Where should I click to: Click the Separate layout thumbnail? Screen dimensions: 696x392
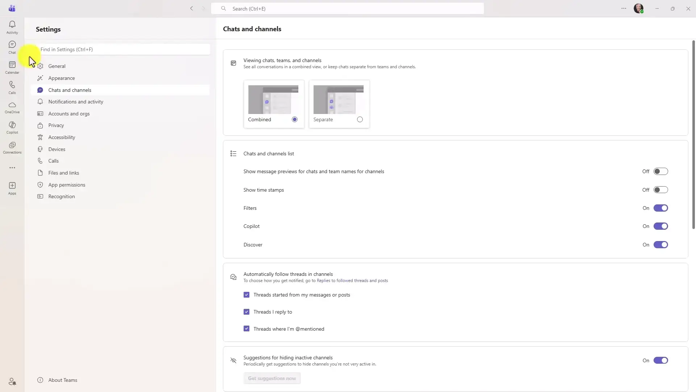(339, 99)
